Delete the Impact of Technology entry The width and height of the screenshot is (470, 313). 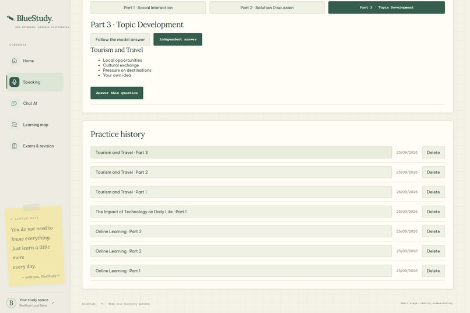click(x=433, y=212)
